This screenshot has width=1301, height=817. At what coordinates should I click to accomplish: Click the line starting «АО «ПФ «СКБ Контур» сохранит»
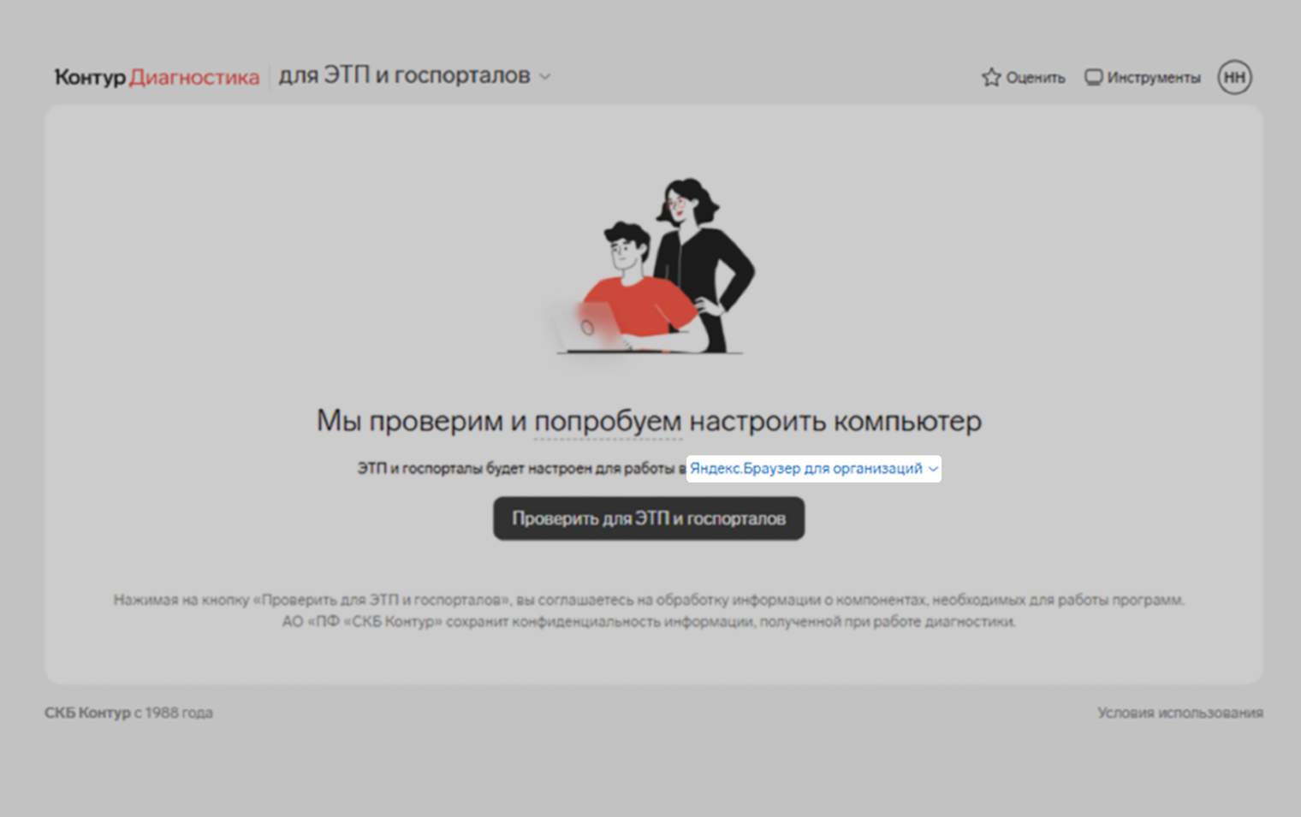click(x=649, y=622)
